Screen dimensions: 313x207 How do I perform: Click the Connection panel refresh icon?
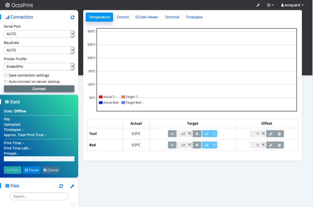72,17
